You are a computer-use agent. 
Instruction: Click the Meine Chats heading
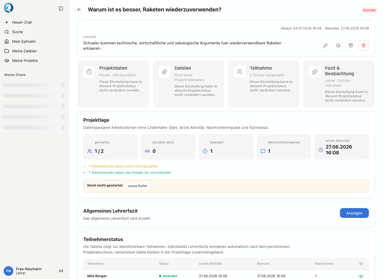point(15,75)
